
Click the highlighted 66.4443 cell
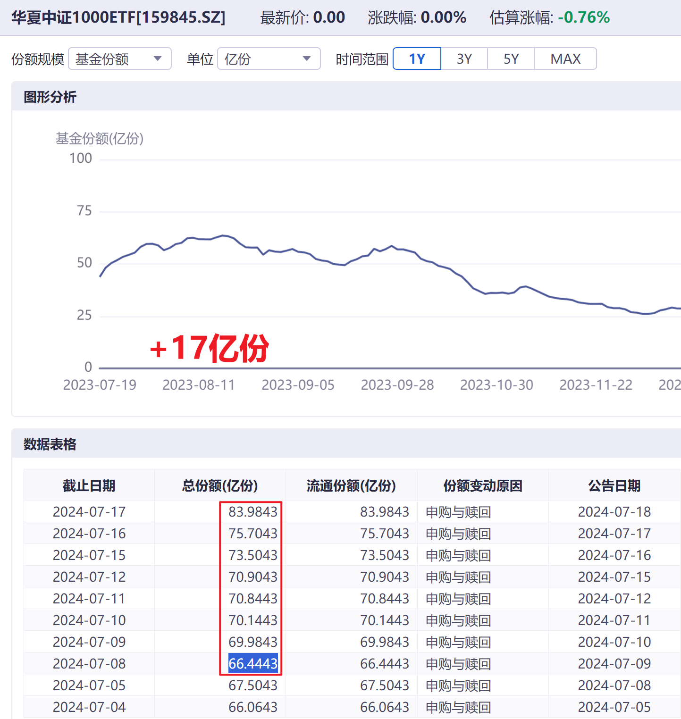[253, 664]
